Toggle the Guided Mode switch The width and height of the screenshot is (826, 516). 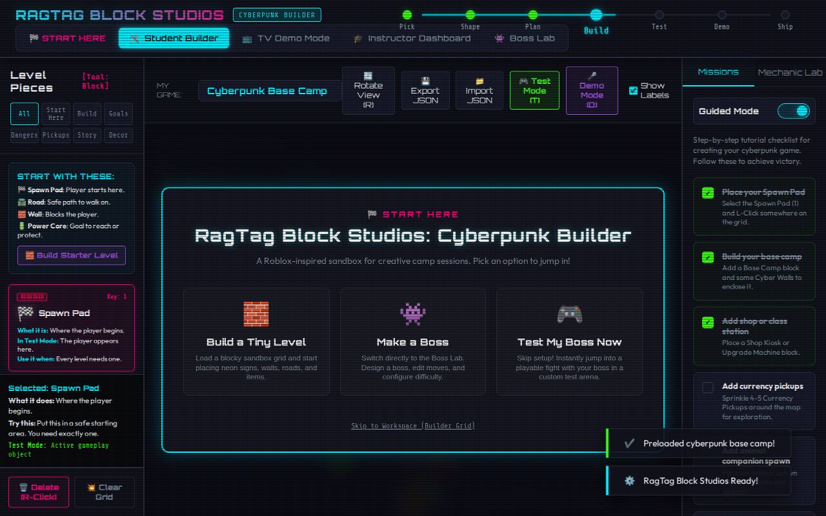(x=793, y=111)
